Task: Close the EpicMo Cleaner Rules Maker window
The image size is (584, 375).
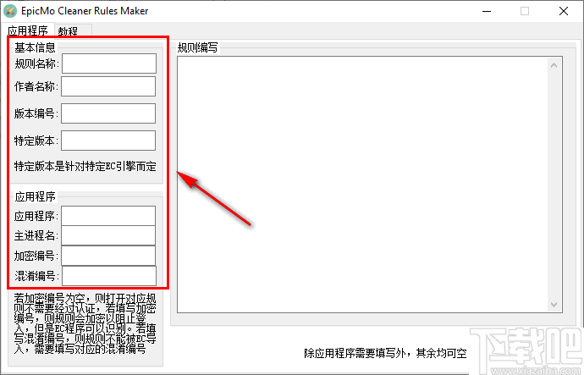Action: click(x=564, y=11)
